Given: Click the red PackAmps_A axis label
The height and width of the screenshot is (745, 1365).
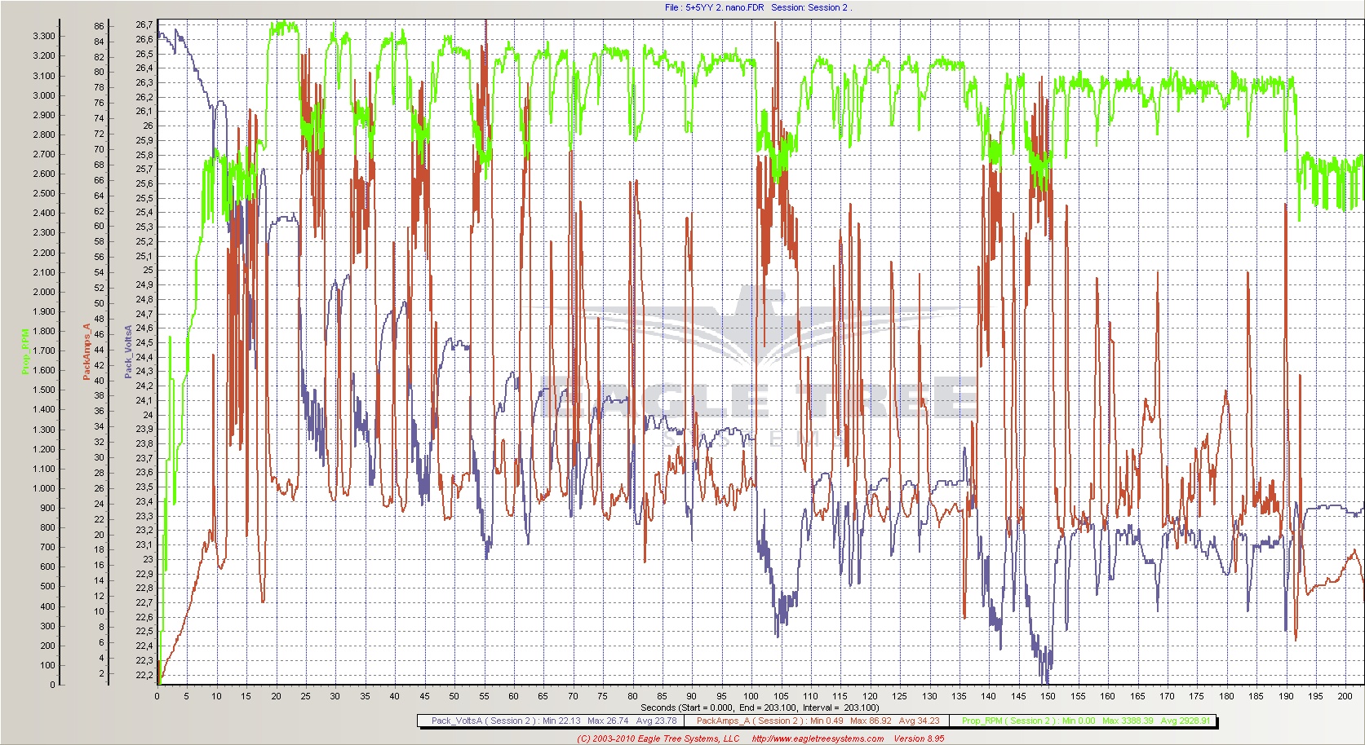Looking at the screenshot, I should [x=86, y=351].
